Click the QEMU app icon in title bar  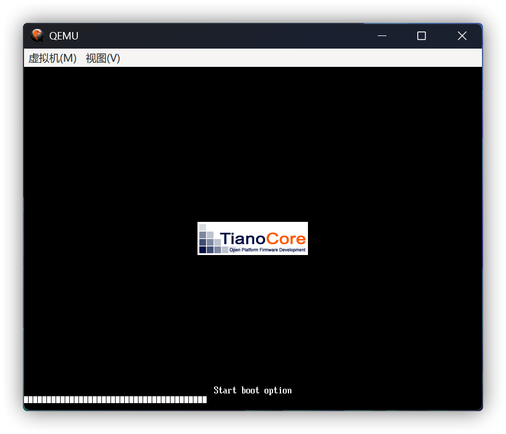coord(37,35)
